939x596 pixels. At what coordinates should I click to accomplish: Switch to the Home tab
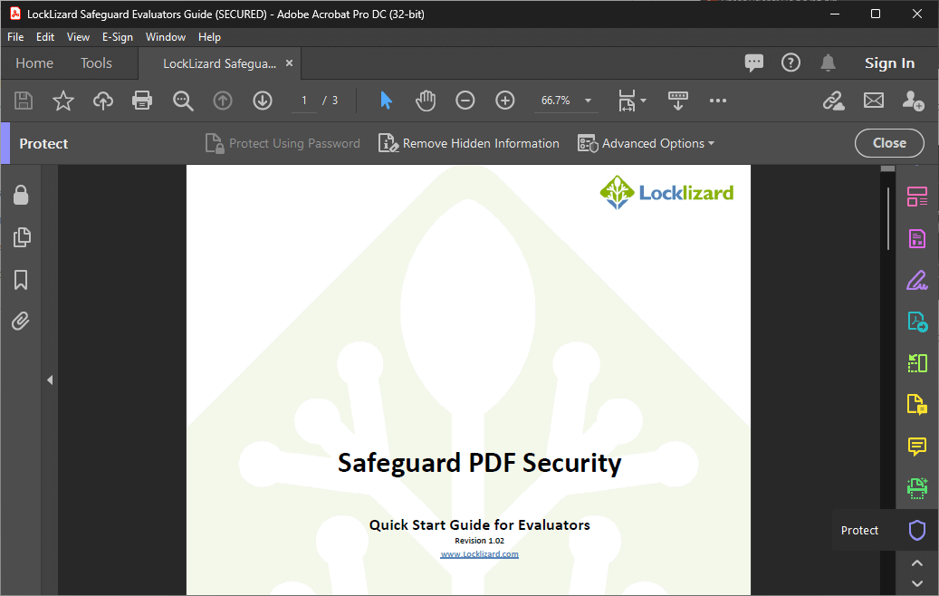pos(34,62)
